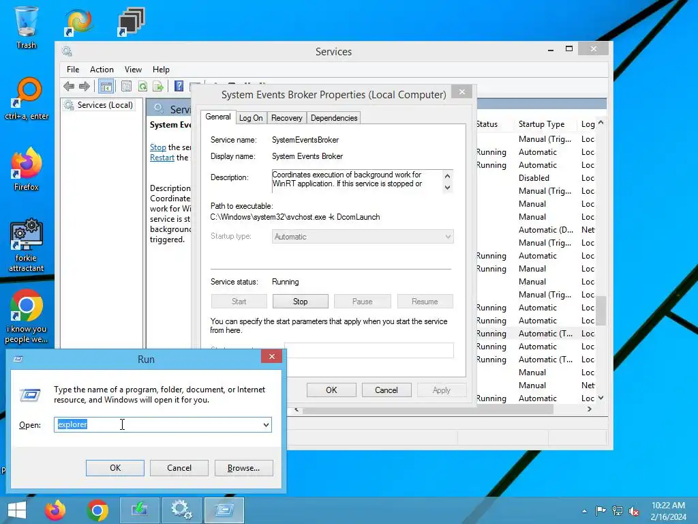
Task: Close the Run dialog with red X
Action: pyautogui.click(x=271, y=356)
